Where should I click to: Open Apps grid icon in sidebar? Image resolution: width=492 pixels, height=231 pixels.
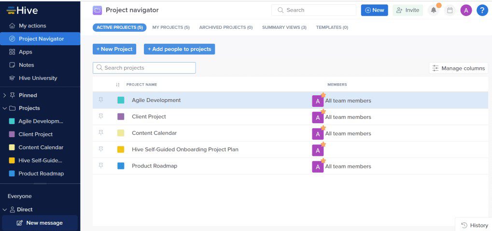12,52
